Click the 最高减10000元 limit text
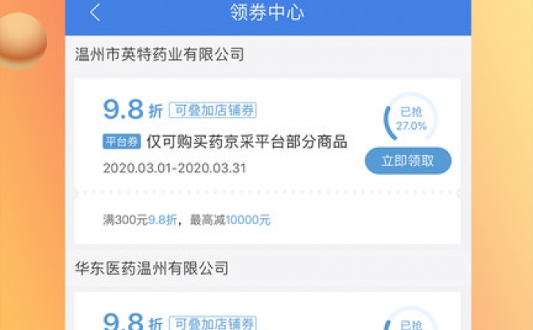The image size is (533, 330). pyautogui.click(x=230, y=220)
